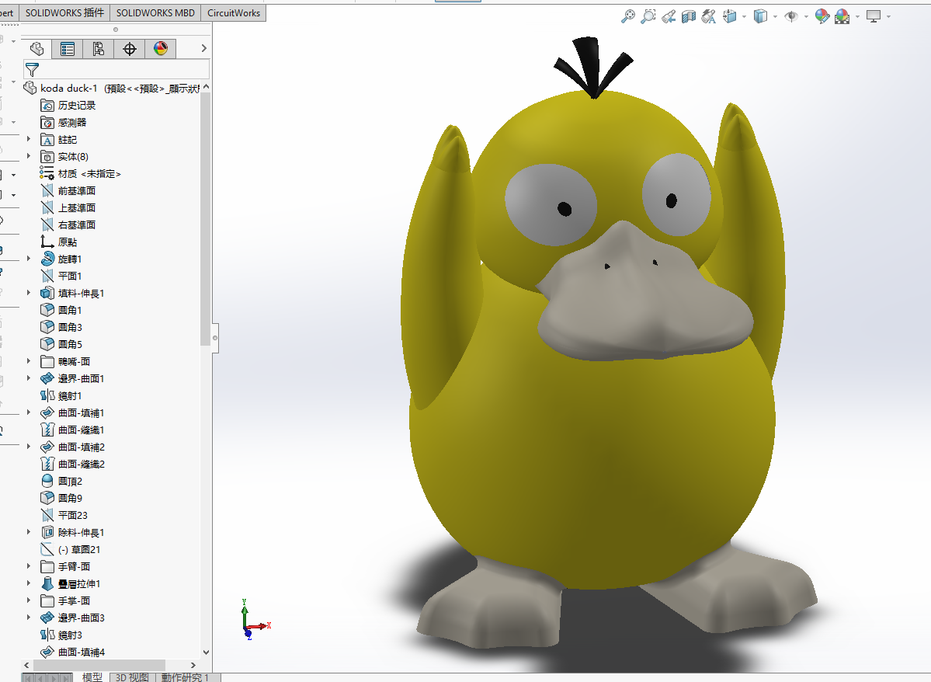Open the 3D 视图 bottom tab
Viewport: 931px width, 682px height.
click(131, 677)
